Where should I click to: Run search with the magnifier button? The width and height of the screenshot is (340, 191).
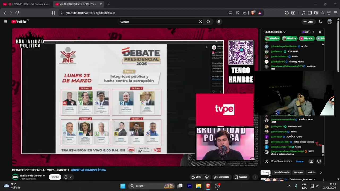click(208, 22)
